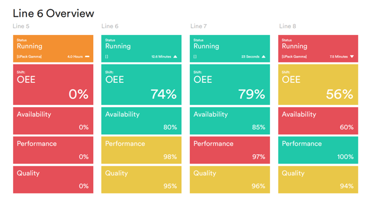Click the down arrow icon on Line 8 status

click(x=352, y=56)
